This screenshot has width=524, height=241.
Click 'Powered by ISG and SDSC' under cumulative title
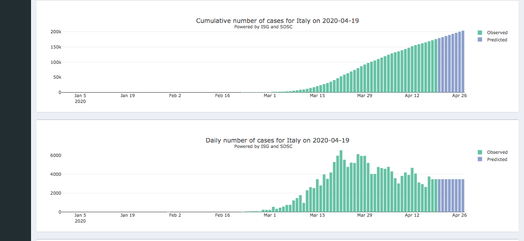point(263,27)
